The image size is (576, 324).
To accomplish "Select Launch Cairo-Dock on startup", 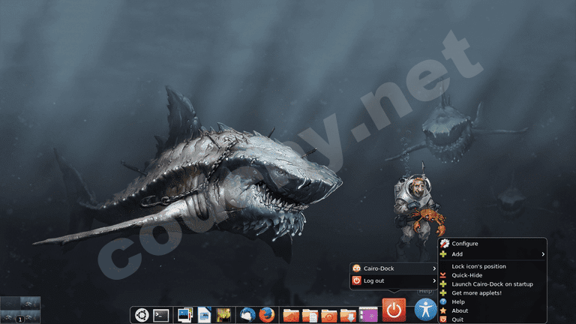I will 492,284.
